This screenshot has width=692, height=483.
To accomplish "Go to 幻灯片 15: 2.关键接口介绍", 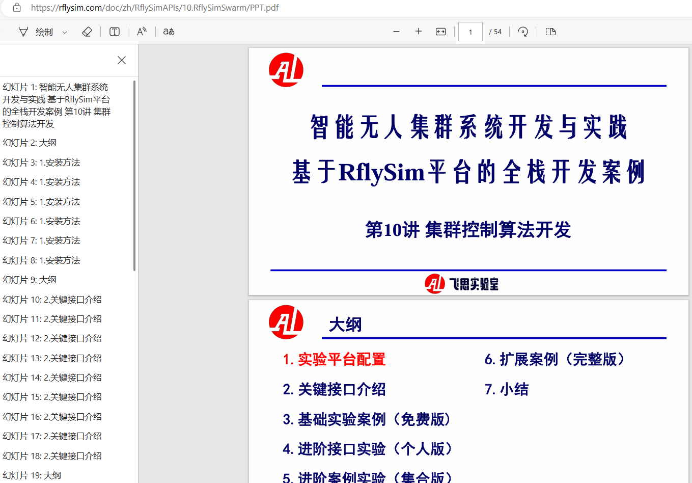I will pos(52,397).
